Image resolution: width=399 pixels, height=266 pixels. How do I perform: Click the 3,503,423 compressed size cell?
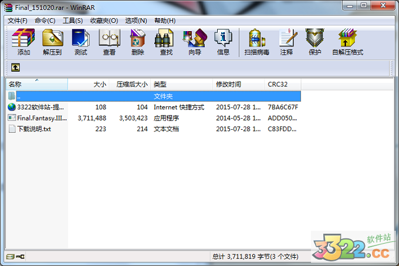[x=133, y=118]
